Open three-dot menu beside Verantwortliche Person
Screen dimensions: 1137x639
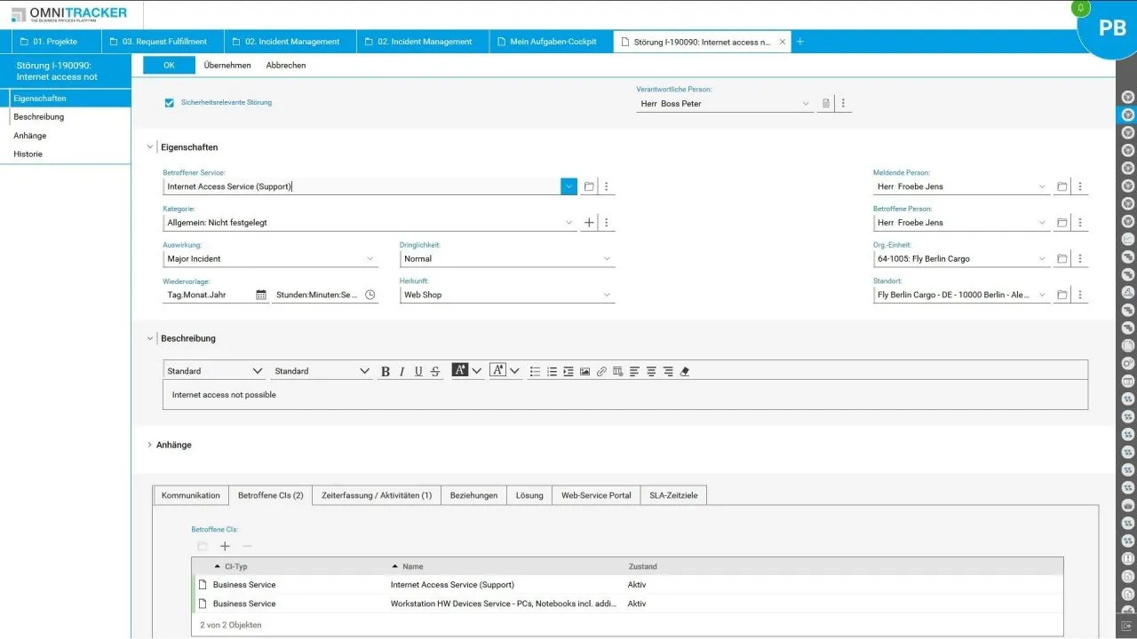tap(843, 104)
